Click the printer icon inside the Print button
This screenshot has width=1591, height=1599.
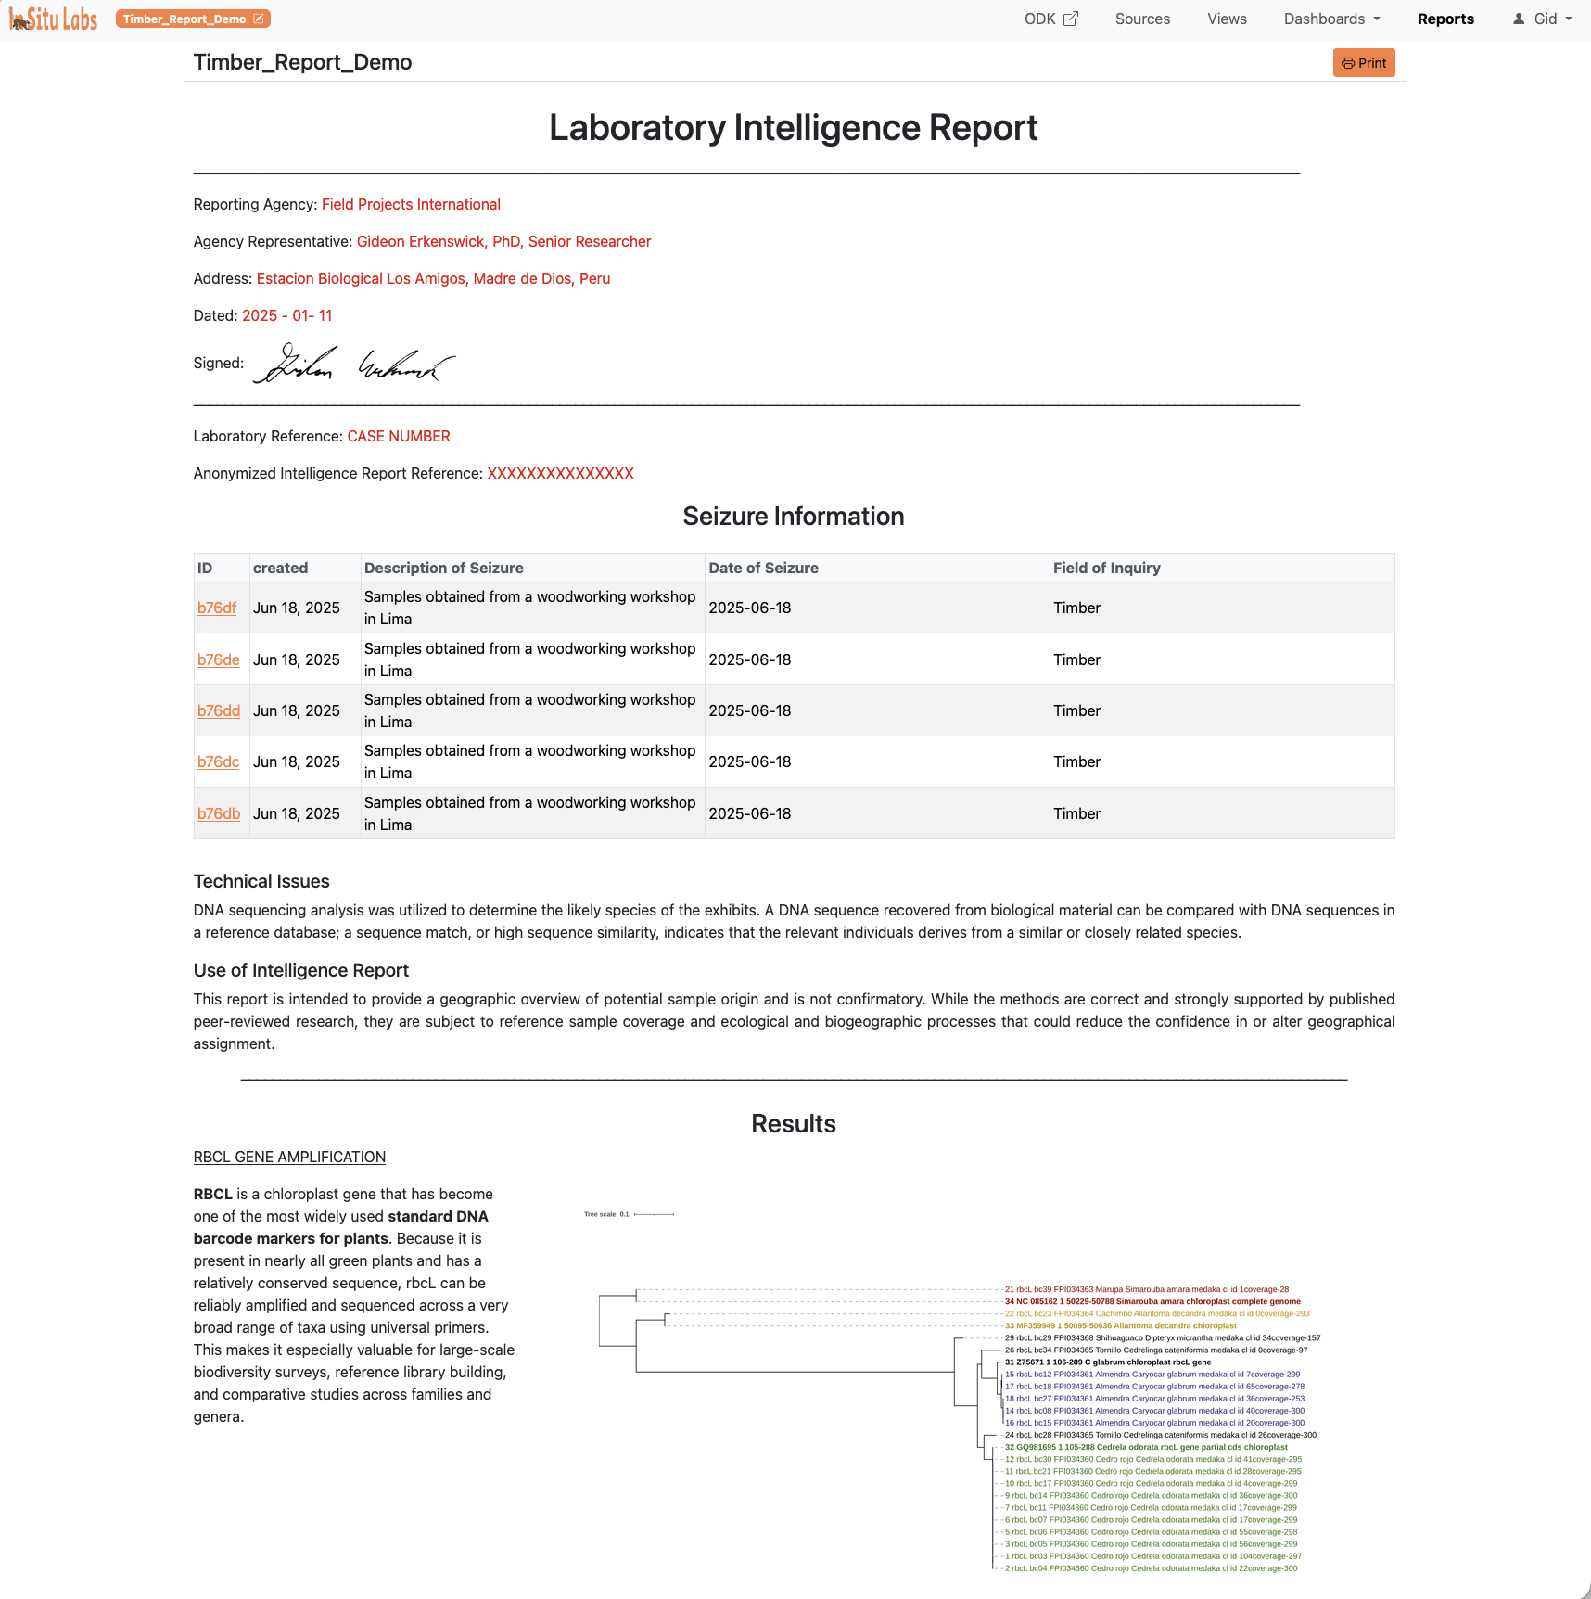(1349, 62)
